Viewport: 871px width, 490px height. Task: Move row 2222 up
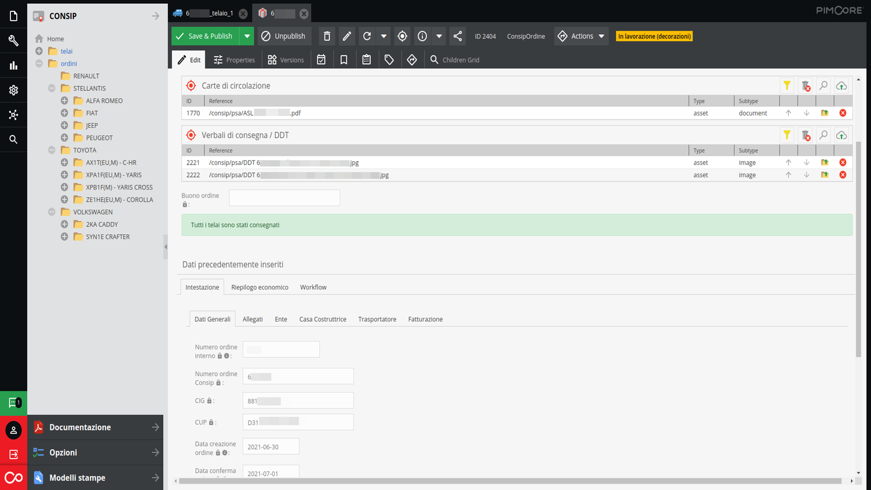pyautogui.click(x=788, y=175)
